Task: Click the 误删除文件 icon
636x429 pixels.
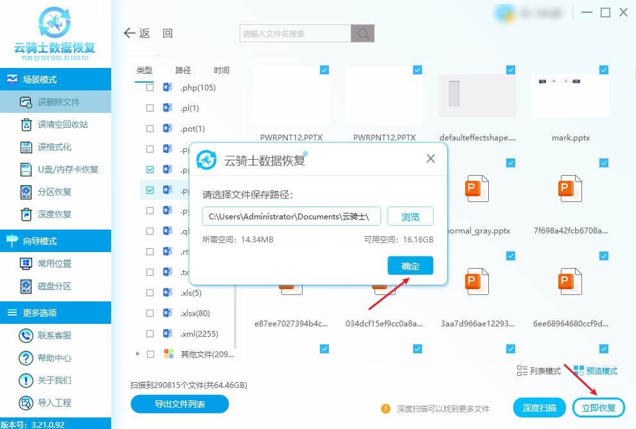Action: click(x=26, y=103)
